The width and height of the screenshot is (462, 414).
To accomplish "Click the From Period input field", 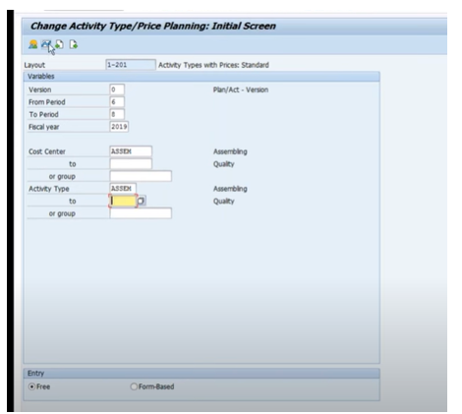I will (x=117, y=102).
